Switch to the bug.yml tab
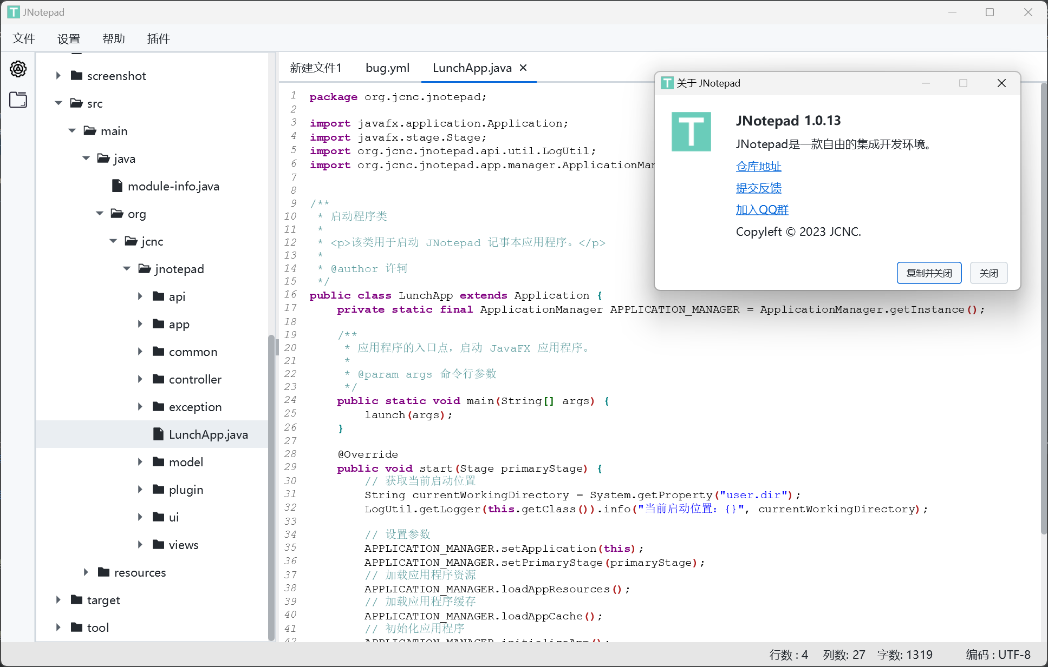Image resolution: width=1048 pixels, height=667 pixels. tap(387, 68)
